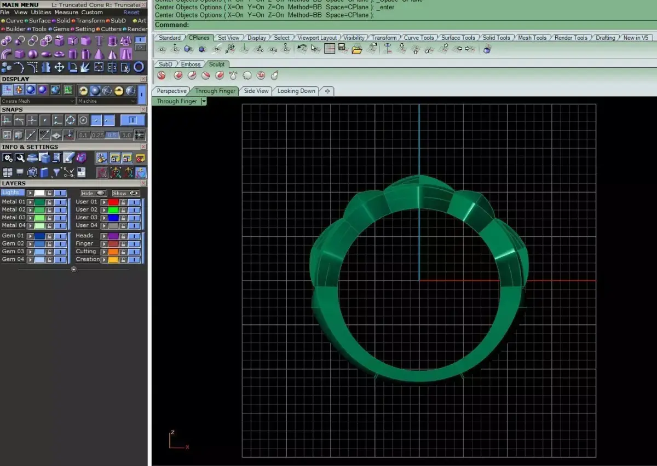Select the purple Torus solid tool

pos(59,54)
